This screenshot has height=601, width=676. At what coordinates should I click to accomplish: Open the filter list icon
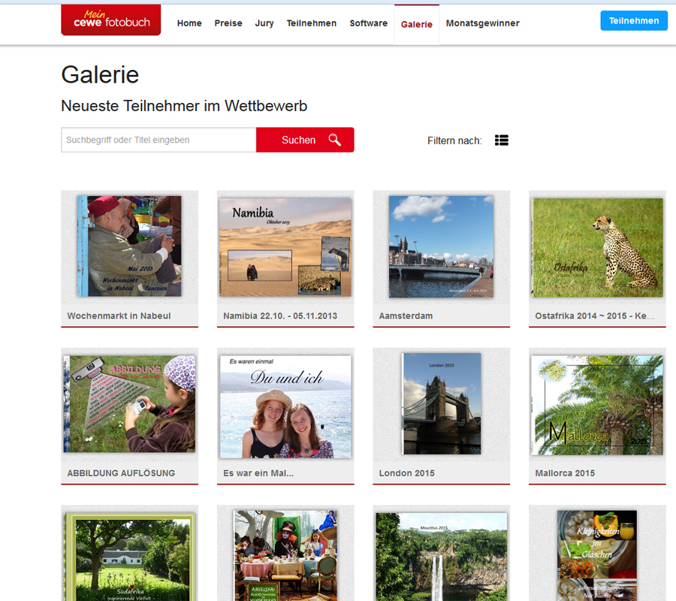point(502,140)
